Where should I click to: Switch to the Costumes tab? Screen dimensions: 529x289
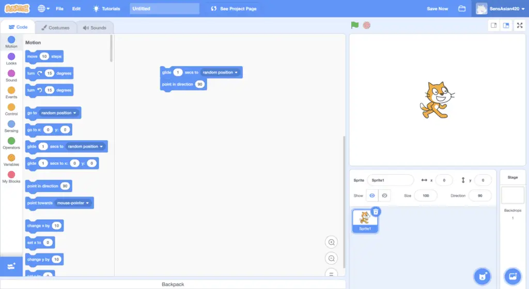point(55,28)
